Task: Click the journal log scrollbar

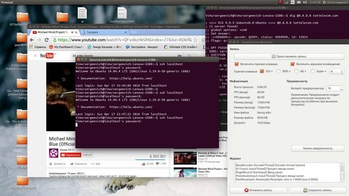Action: pos(342,173)
